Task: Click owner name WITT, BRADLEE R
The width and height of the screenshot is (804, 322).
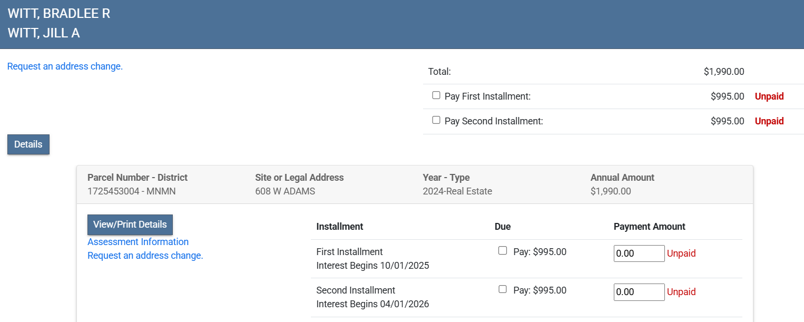Action: pyautogui.click(x=59, y=14)
